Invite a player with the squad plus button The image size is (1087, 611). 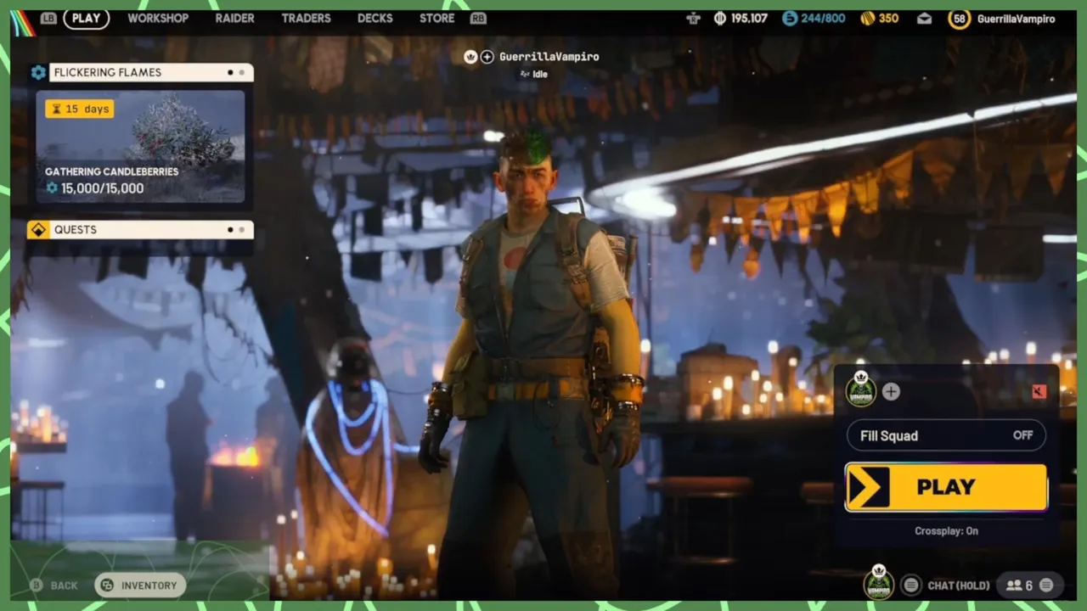(x=891, y=391)
